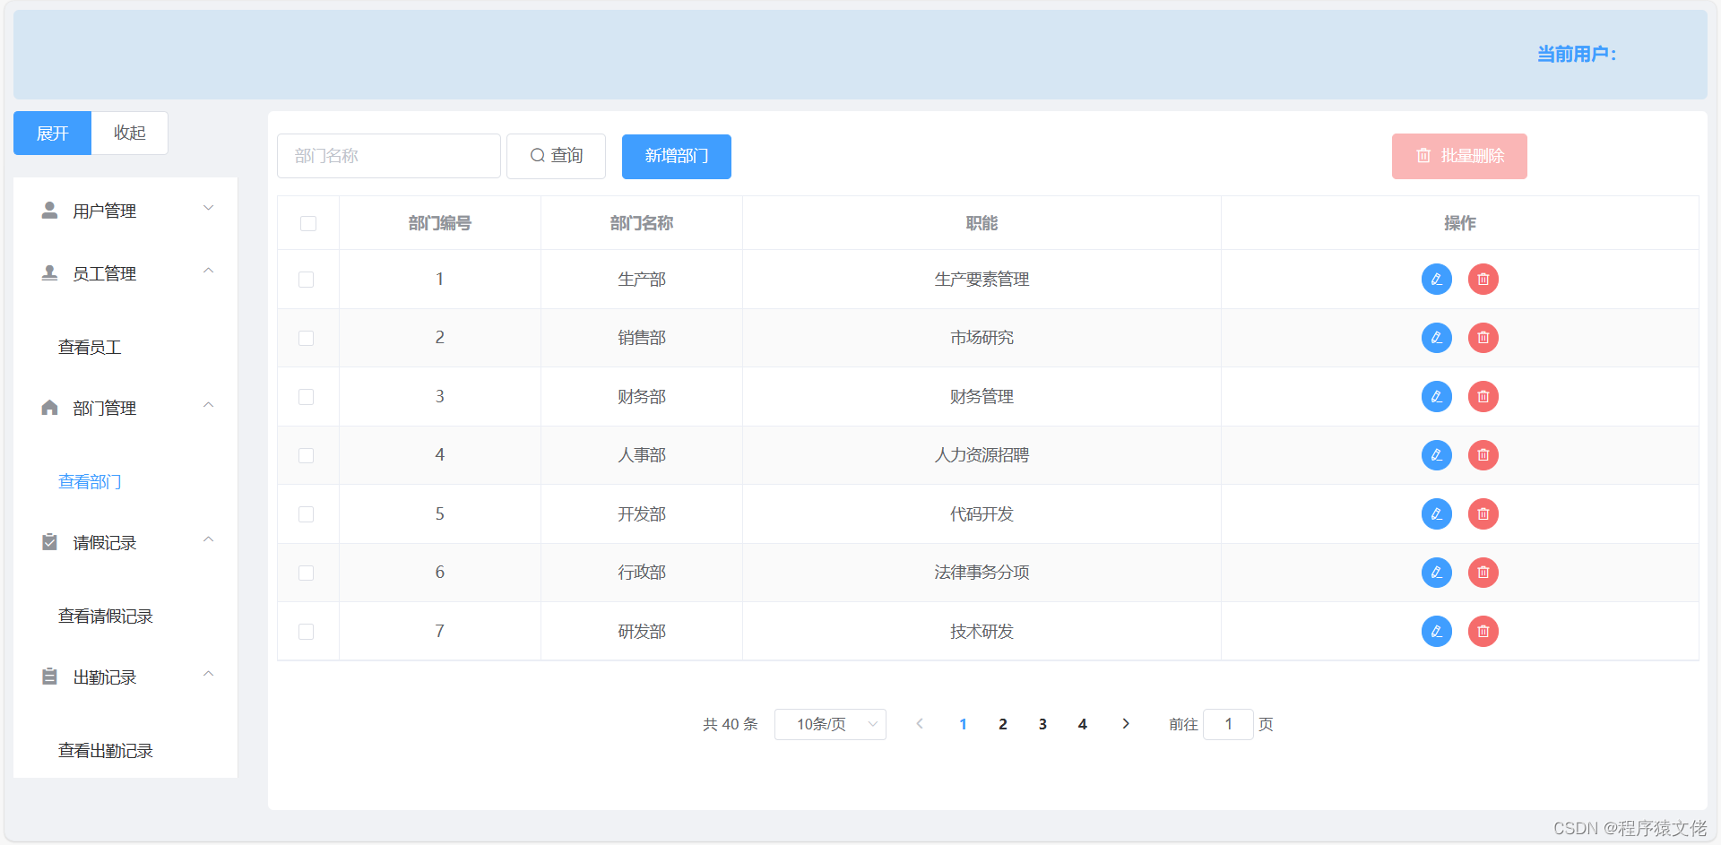Open the 查看请假记录 submenu item
This screenshot has width=1721, height=845.
pyautogui.click(x=106, y=617)
